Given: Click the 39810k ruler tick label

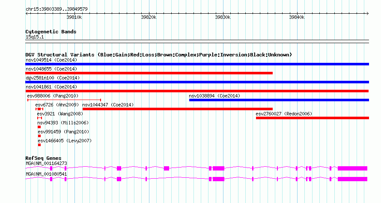Looking at the screenshot, I should [74, 17].
